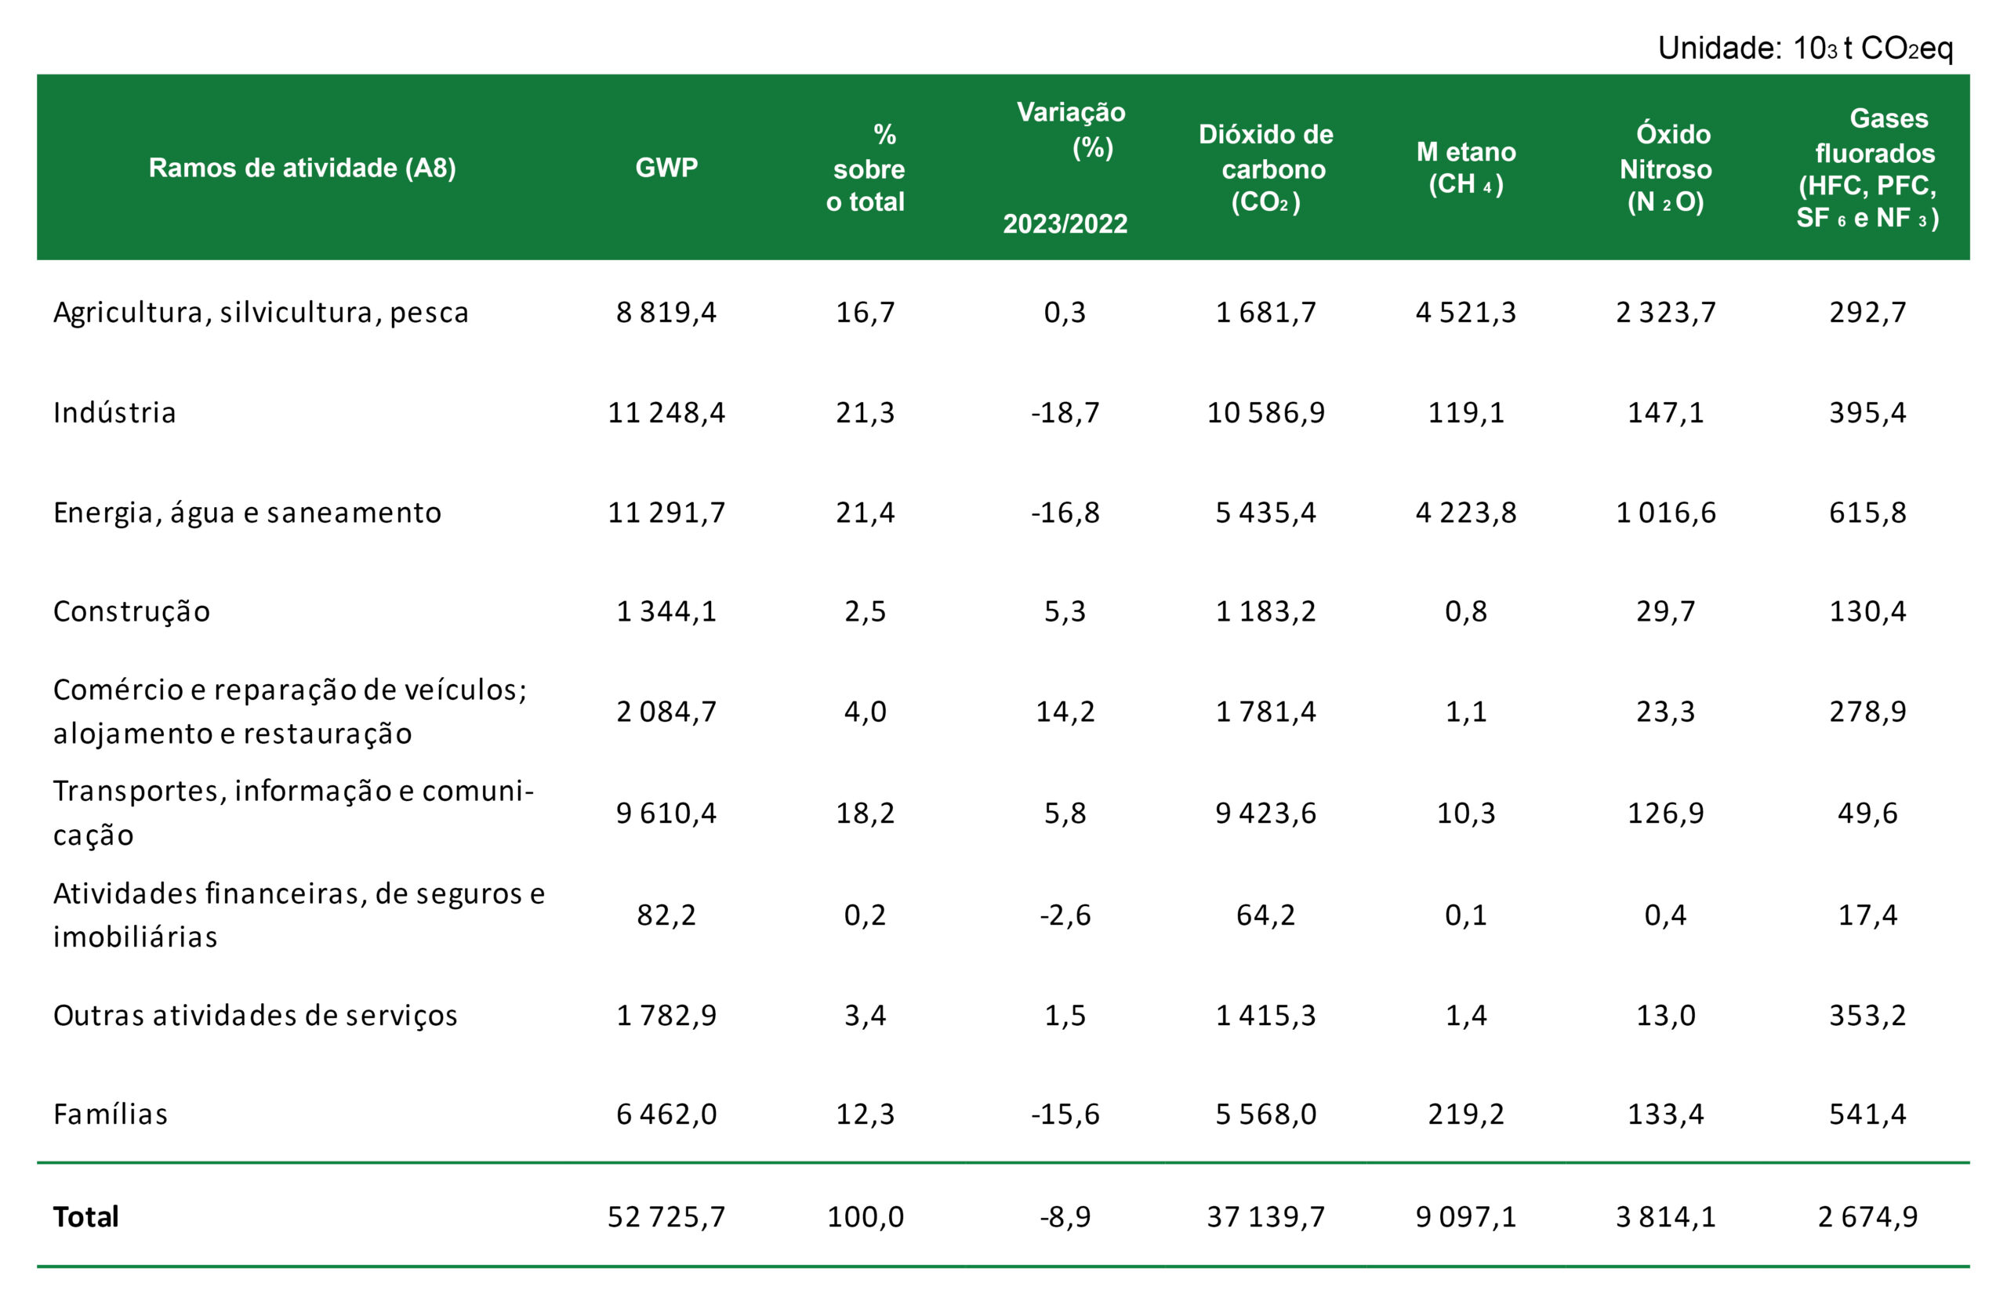This screenshot has height=1290, width=2007.
Task: Select the Agricultura methane value 4 521,3
Action: coord(1465,313)
